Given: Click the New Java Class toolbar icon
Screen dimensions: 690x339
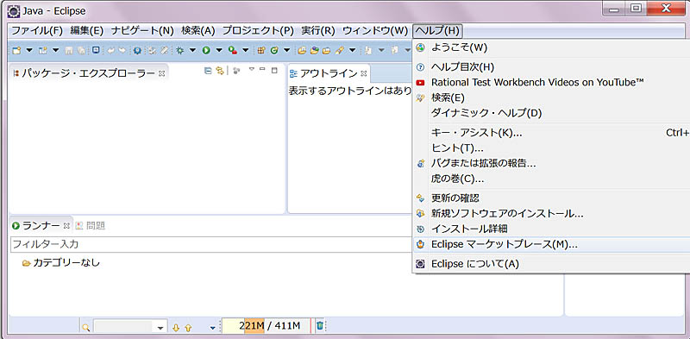Looking at the screenshot, I should [274, 50].
